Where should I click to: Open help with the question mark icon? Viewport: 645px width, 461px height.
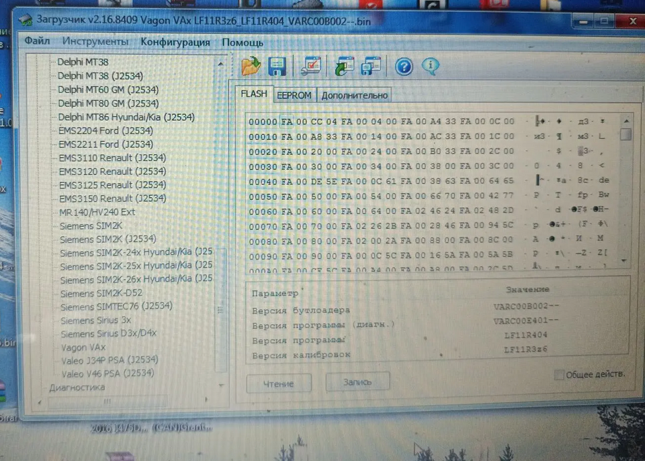(x=404, y=66)
